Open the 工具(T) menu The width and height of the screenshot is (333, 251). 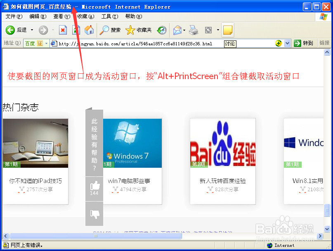coord(110,16)
